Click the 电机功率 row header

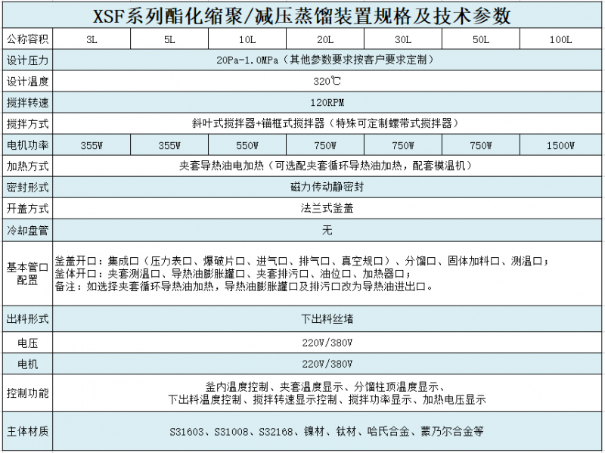click(27, 145)
